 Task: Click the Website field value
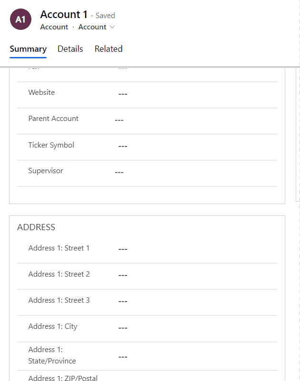[x=123, y=94]
